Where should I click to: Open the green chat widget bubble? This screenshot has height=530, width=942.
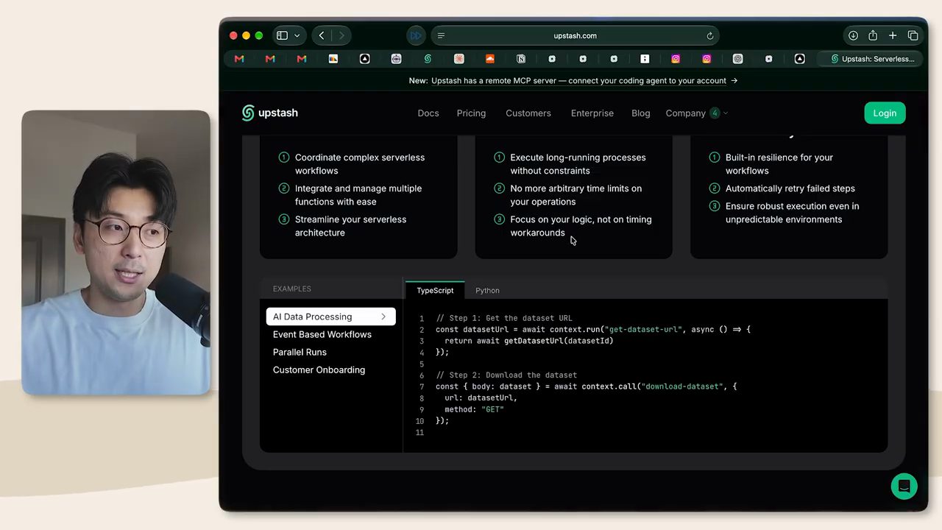point(904,487)
